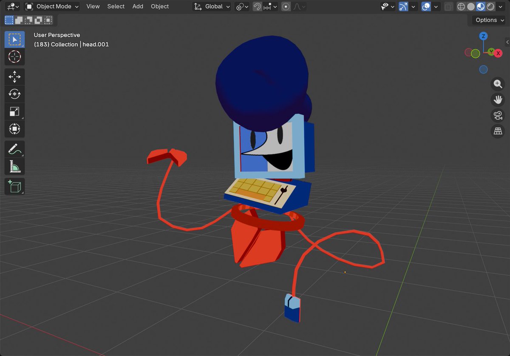Toggle viewport overlays

click(x=426, y=6)
